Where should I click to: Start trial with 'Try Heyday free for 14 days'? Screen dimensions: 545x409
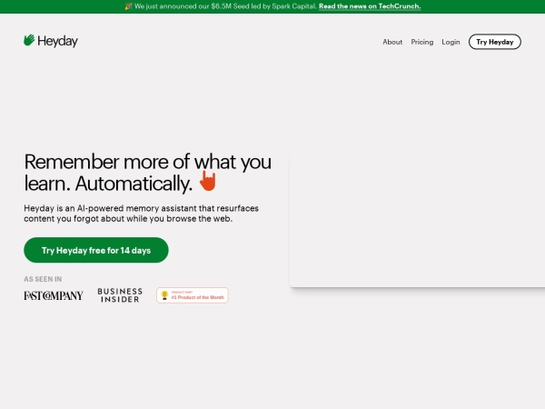point(96,250)
